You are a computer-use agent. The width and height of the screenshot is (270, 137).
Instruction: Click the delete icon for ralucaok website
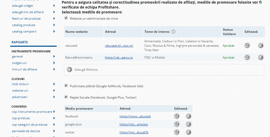coord(261,46)
